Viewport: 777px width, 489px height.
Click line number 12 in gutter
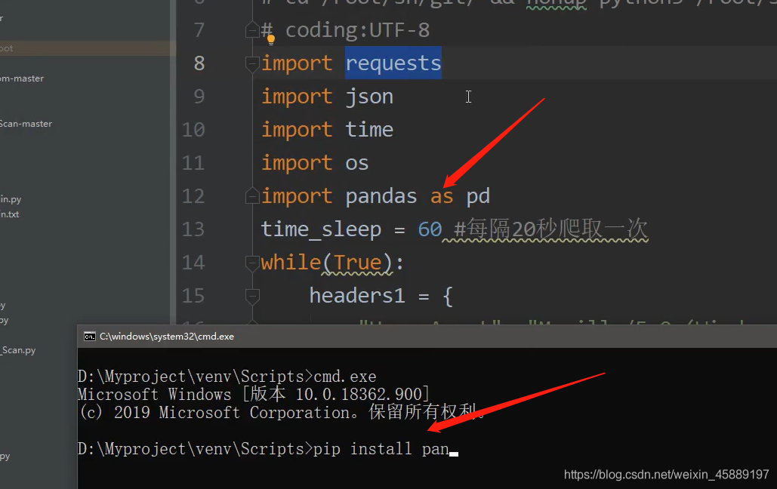(x=193, y=196)
